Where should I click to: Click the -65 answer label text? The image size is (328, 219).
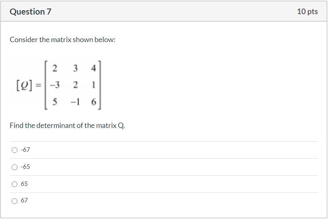[25, 167]
